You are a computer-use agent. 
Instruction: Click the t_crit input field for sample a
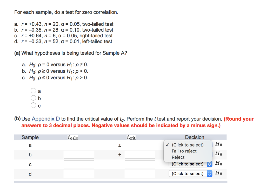[140, 145]
